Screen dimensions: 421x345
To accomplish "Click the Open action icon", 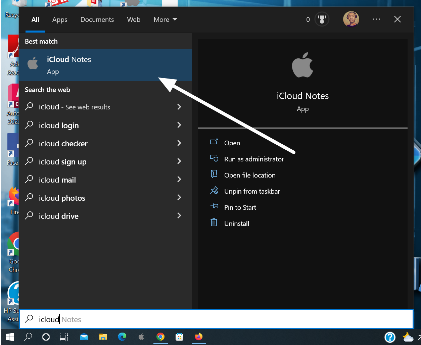I will [x=214, y=142].
